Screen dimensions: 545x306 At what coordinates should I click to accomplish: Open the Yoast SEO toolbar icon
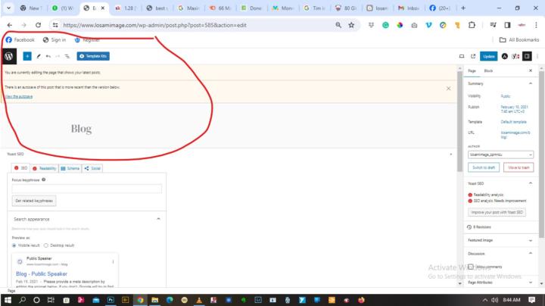[515, 56]
